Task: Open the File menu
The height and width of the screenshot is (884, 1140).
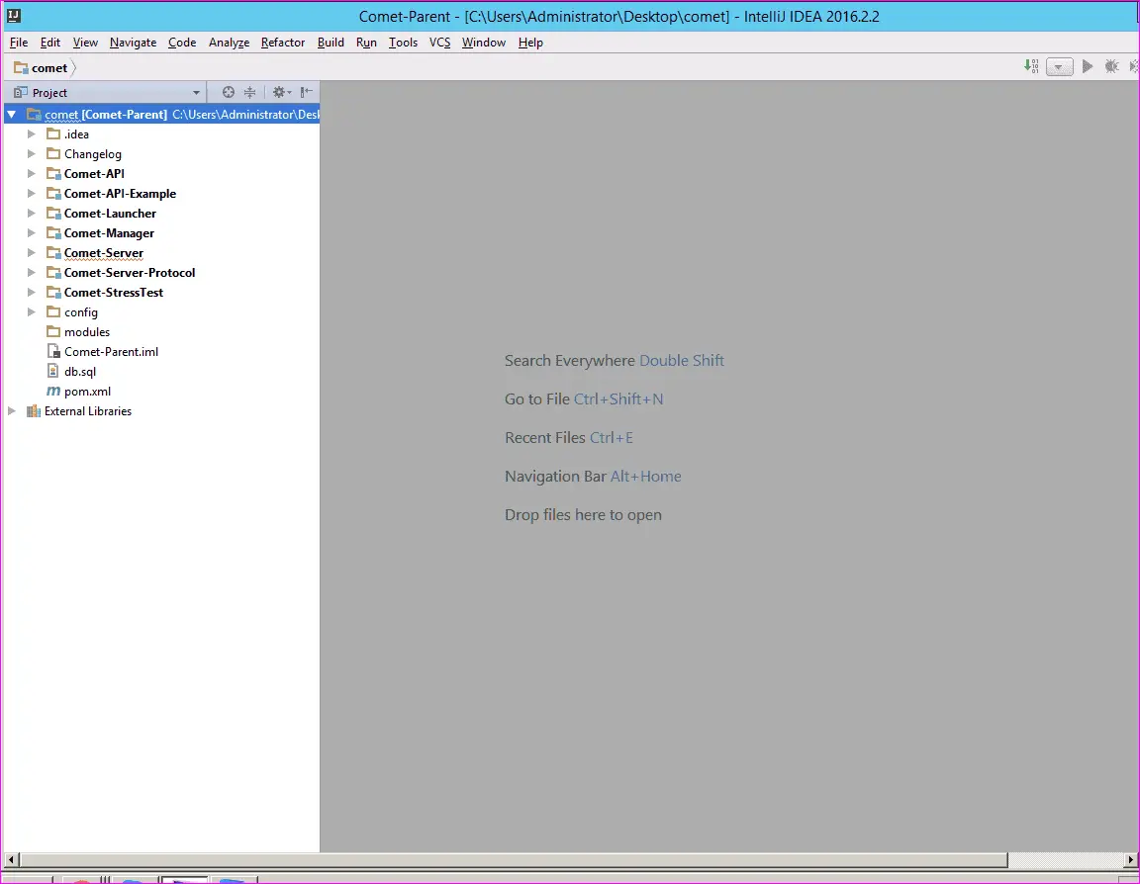Action: coord(19,43)
